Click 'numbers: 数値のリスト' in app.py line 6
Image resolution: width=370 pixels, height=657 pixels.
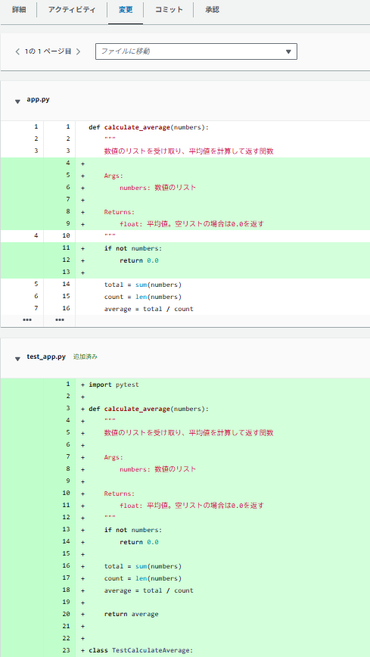pyautogui.click(x=157, y=188)
